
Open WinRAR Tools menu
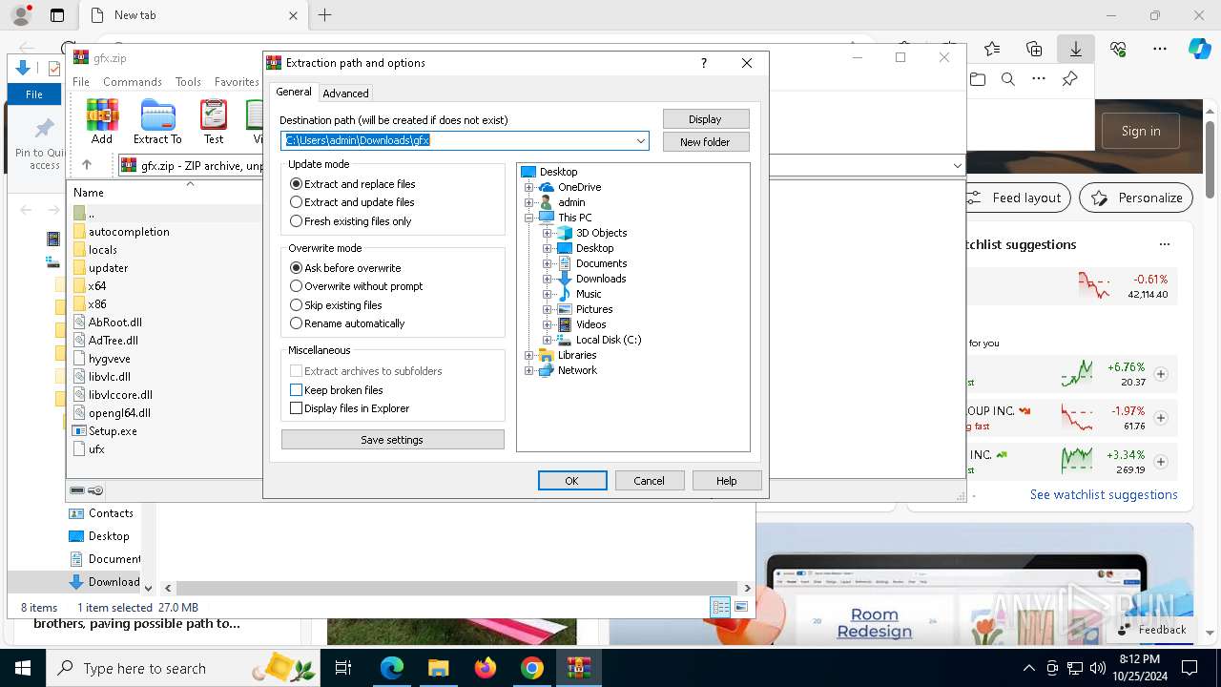pyautogui.click(x=188, y=82)
